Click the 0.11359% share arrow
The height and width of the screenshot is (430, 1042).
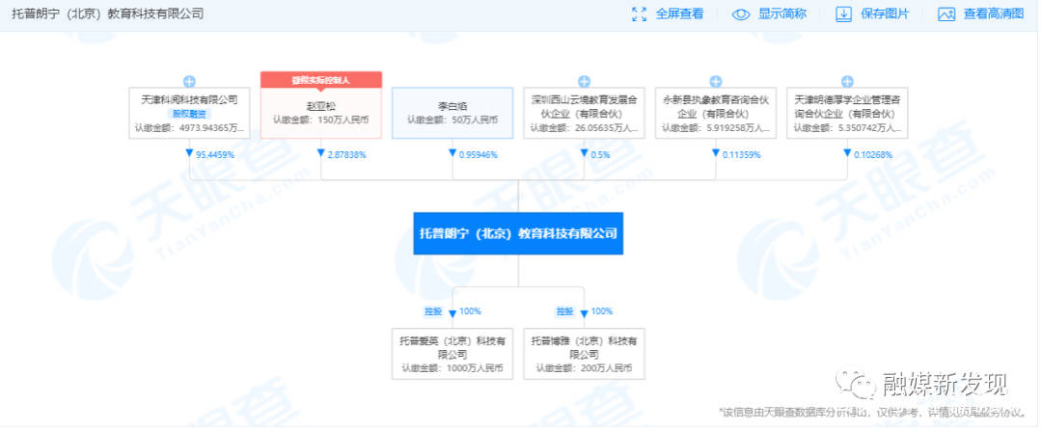[716, 153]
